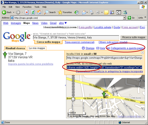The width and height of the screenshot is (148, 125).
Task: Open the File menu
Action: pyautogui.click(x=4, y=7)
